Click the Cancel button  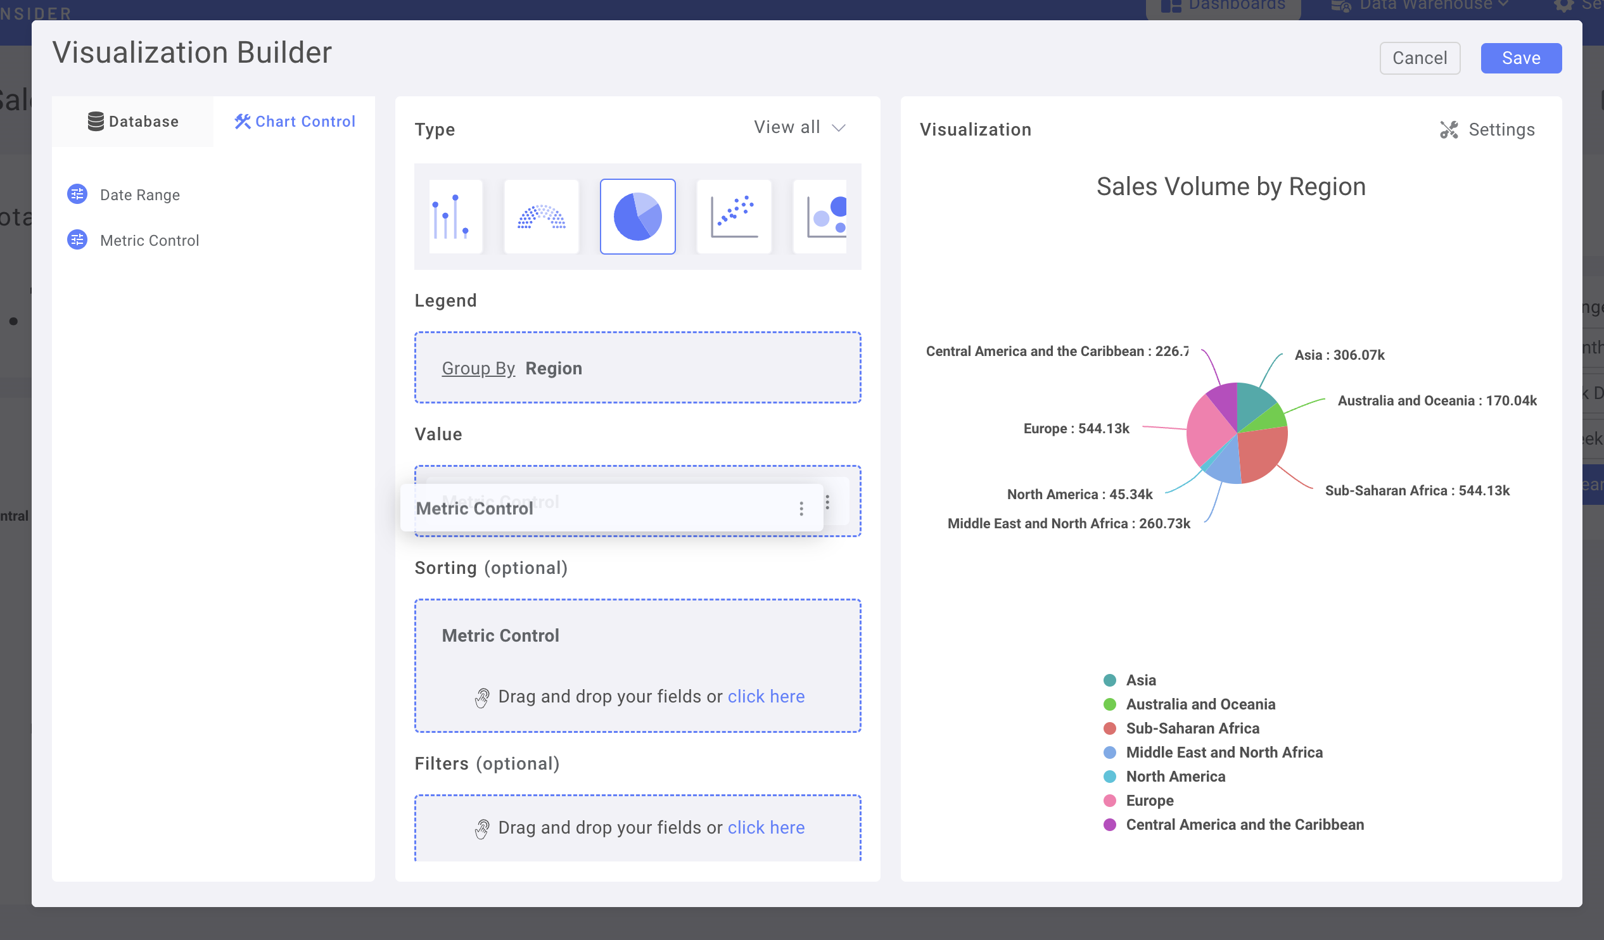1420,57
